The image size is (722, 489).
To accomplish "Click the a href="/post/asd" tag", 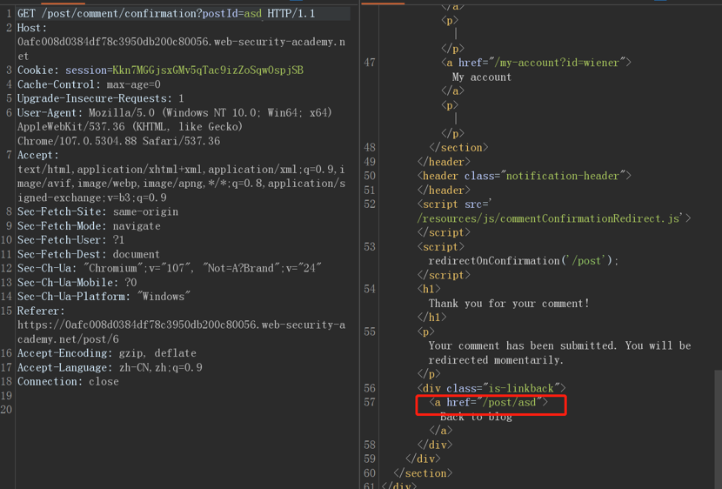I will 489,403.
